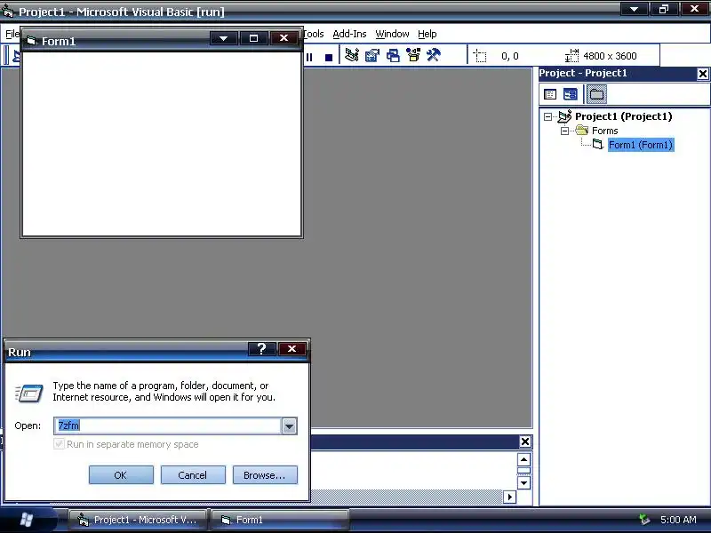Screen dimensions: 711x533
Task: Click the Visual Basic title bar icon
Action: (8, 12)
